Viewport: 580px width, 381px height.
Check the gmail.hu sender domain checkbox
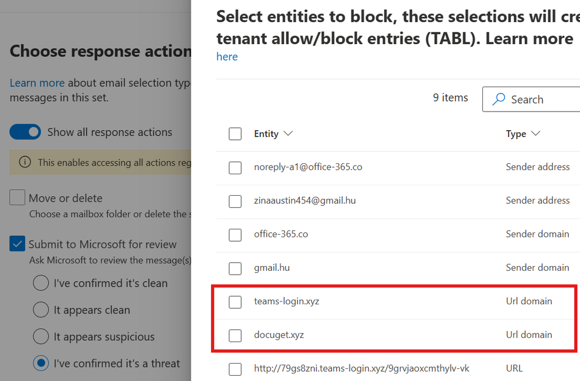235,268
